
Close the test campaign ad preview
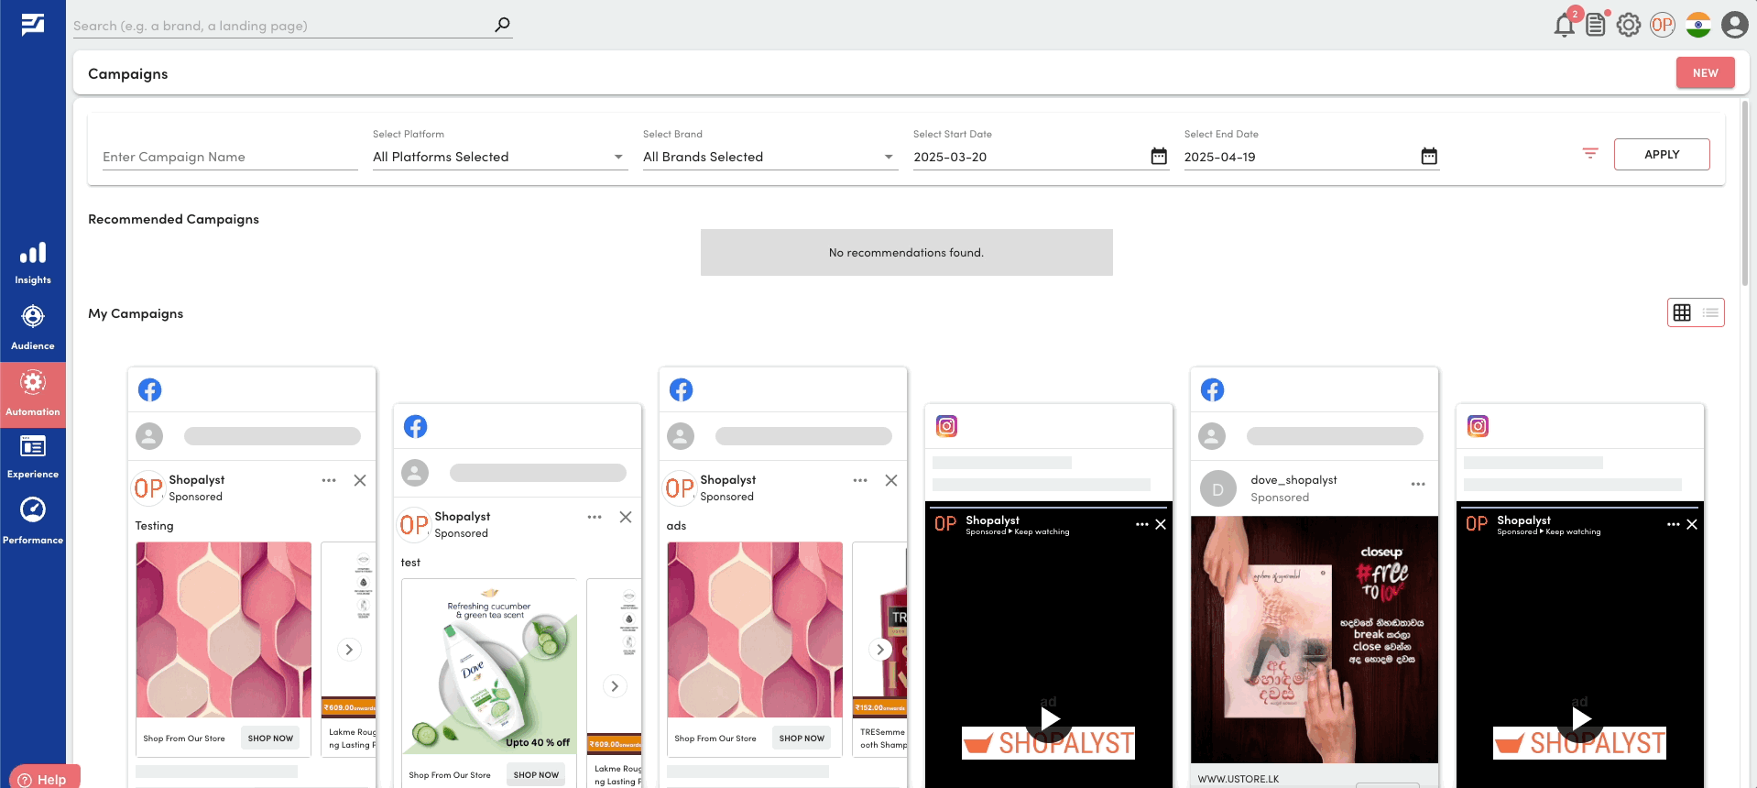626,517
